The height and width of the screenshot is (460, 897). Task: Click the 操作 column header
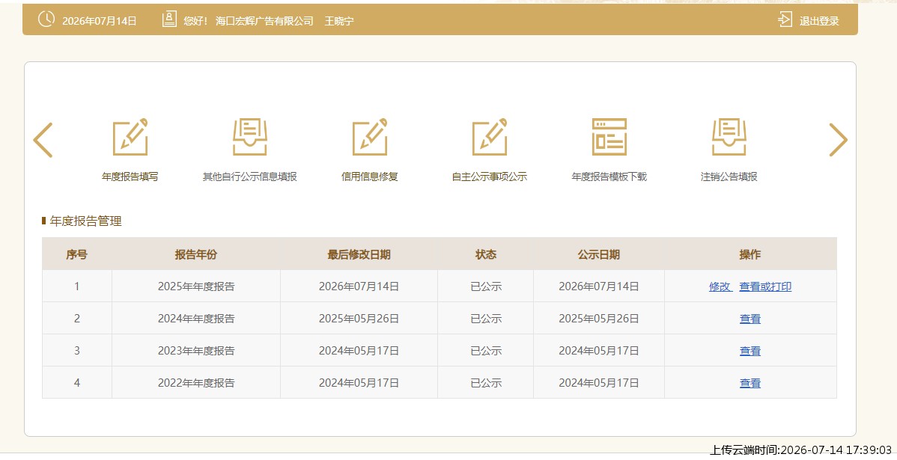point(750,254)
